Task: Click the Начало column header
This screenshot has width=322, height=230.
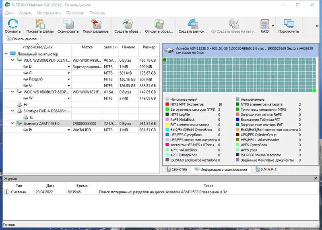Action: coord(128,47)
